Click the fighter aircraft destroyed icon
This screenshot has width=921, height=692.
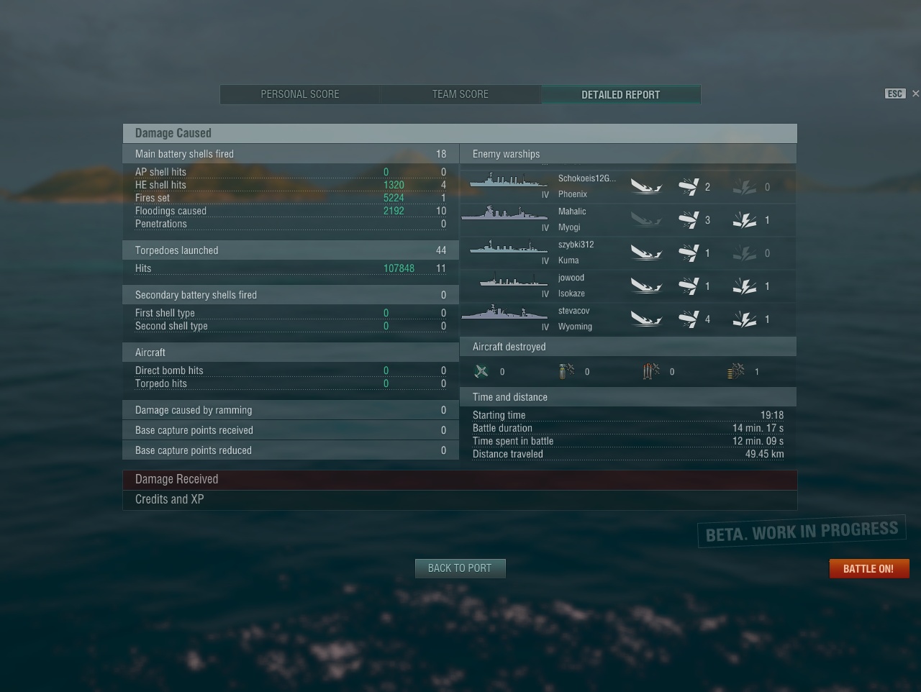[481, 371]
